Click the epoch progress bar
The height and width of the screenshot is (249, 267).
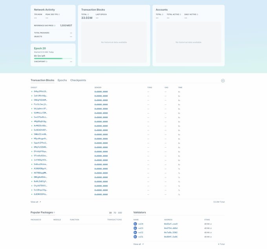click(x=53, y=59)
